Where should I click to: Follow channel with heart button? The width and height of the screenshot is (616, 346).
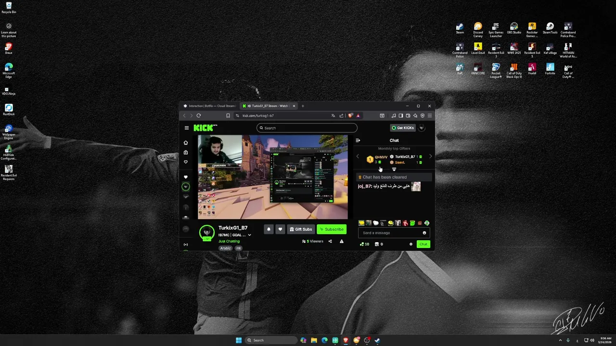click(x=280, y=229)
